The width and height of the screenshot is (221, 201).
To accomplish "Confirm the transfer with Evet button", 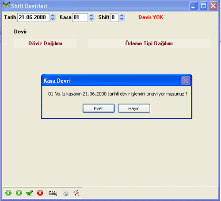I will click(99, 108).
